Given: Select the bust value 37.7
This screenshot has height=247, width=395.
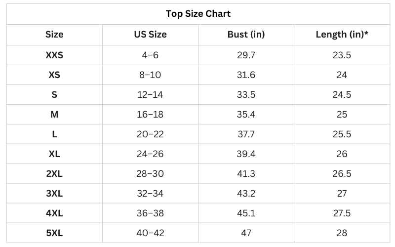Looking at the screenshot, I should pyautogui.click(x=246, y=134).
